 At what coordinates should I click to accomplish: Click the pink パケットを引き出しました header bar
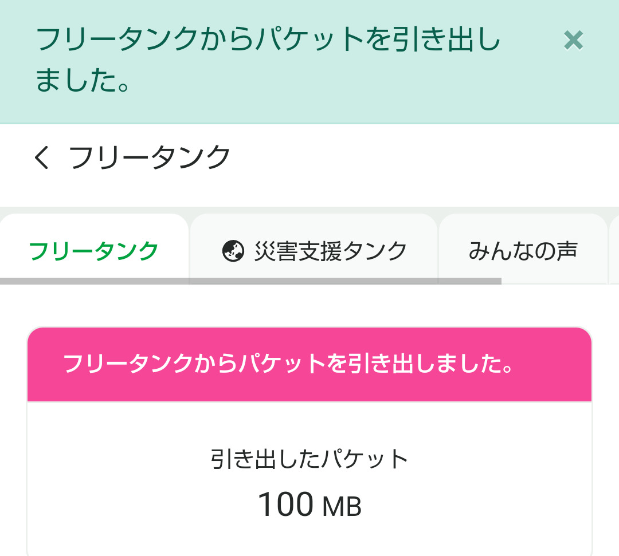309,364
